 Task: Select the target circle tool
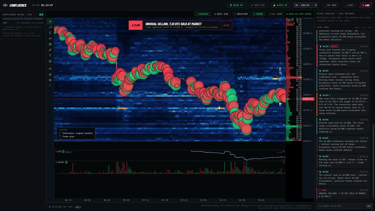point(50,44)
